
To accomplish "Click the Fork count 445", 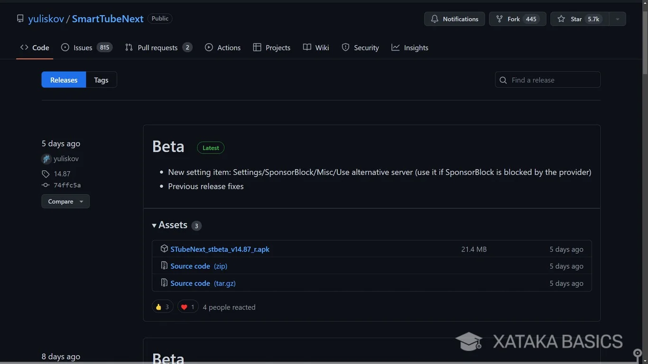I will click(x=531, y=19).
